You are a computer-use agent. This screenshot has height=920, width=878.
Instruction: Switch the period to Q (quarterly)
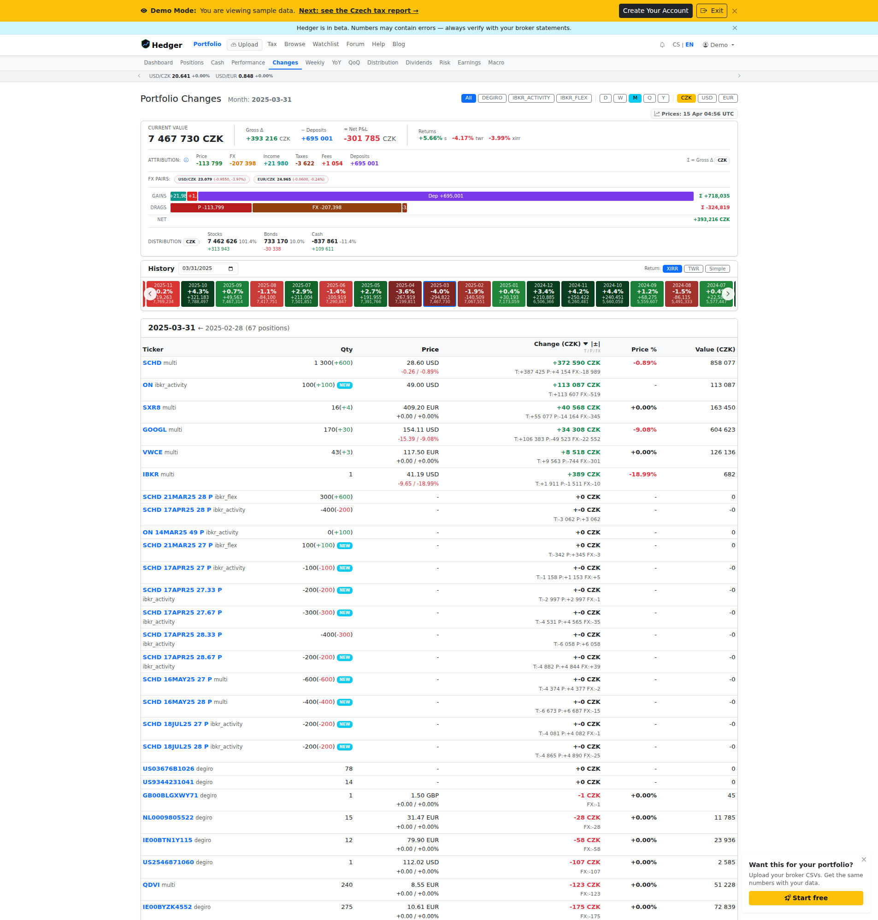coord(649,98)
